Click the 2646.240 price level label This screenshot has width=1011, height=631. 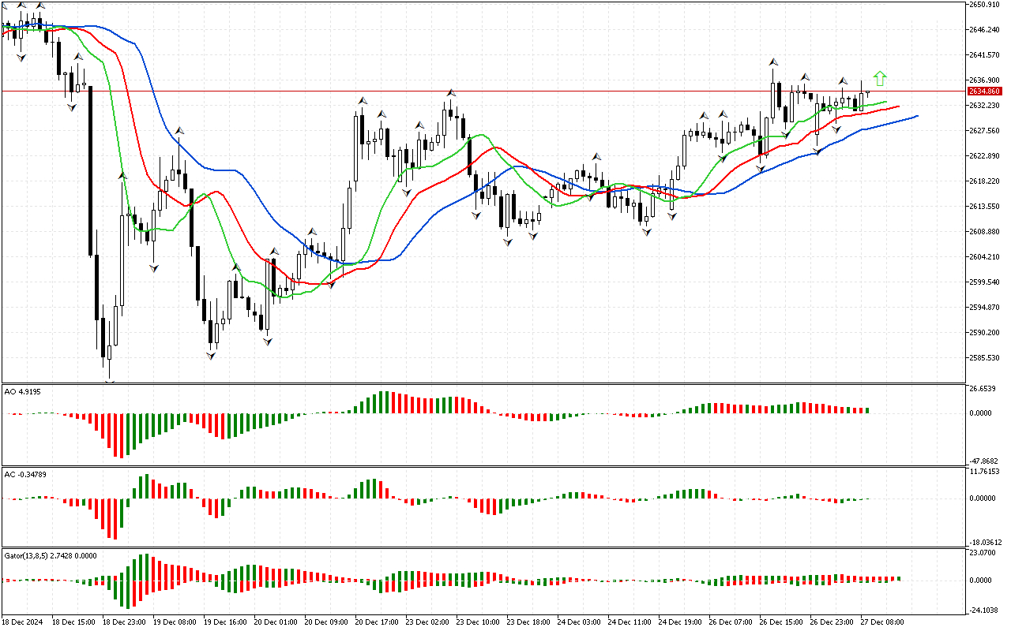tap(985, 30)
